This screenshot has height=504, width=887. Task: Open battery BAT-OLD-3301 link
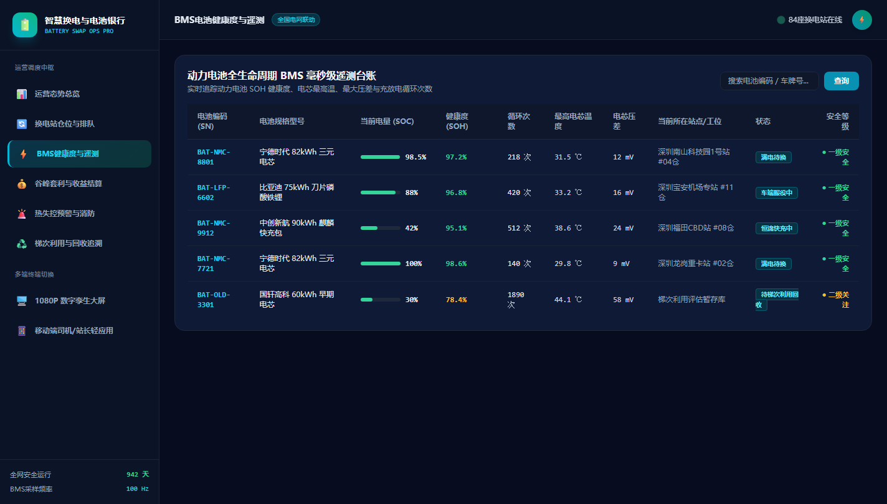214,300
